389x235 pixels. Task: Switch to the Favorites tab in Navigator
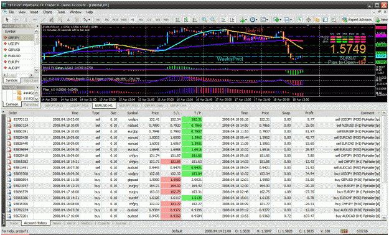(x=30, y=104)
